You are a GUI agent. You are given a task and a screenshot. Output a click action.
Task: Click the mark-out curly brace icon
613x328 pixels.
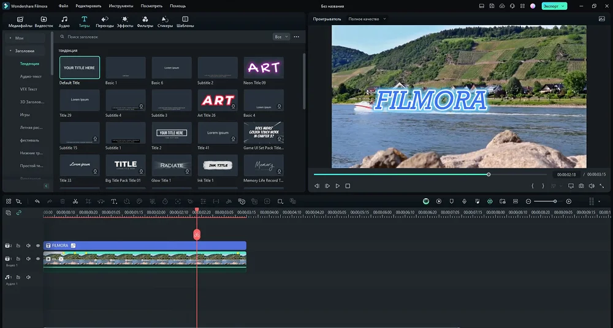(x=543, y=186)
